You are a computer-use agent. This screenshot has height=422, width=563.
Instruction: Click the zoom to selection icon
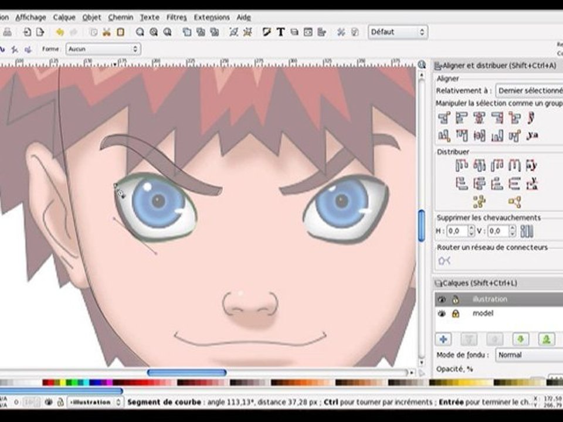point(140,32)
